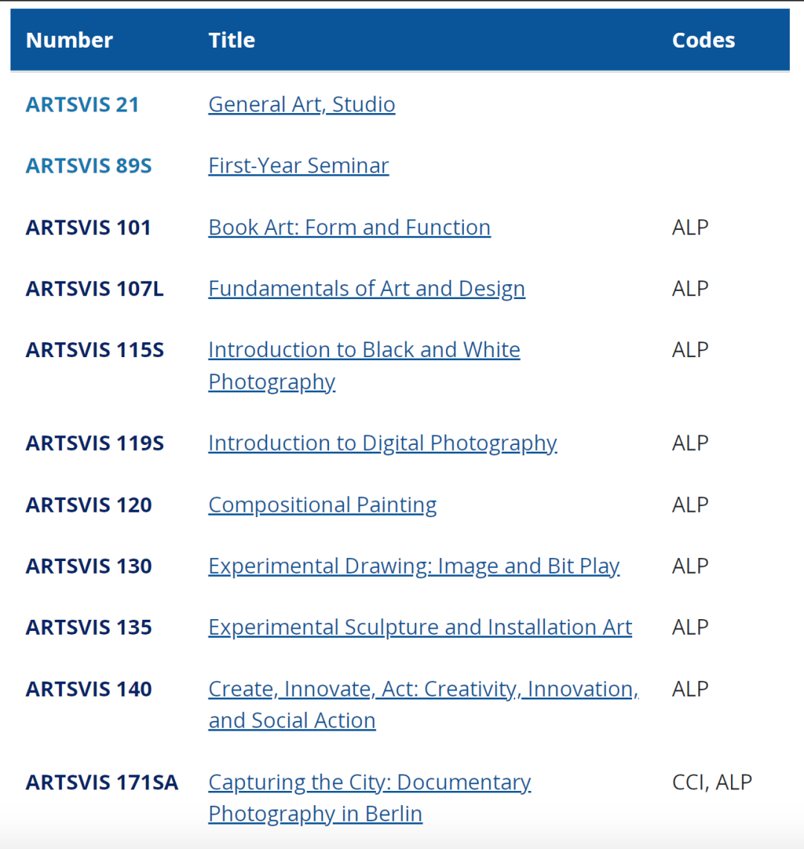804x849 pixels.
Task: Click the Codes column header
Action: pyautogui.click(x=703, y=40)
